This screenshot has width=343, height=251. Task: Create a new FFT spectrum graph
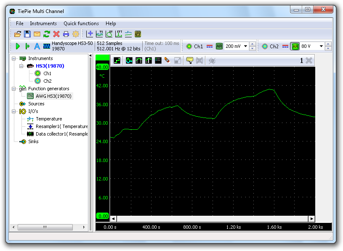(x=119, y=34)
